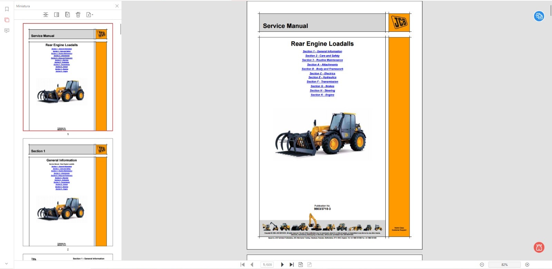Jump to the last page
The height and width of the screenshot is (269, 552).
tap(292, 265)
